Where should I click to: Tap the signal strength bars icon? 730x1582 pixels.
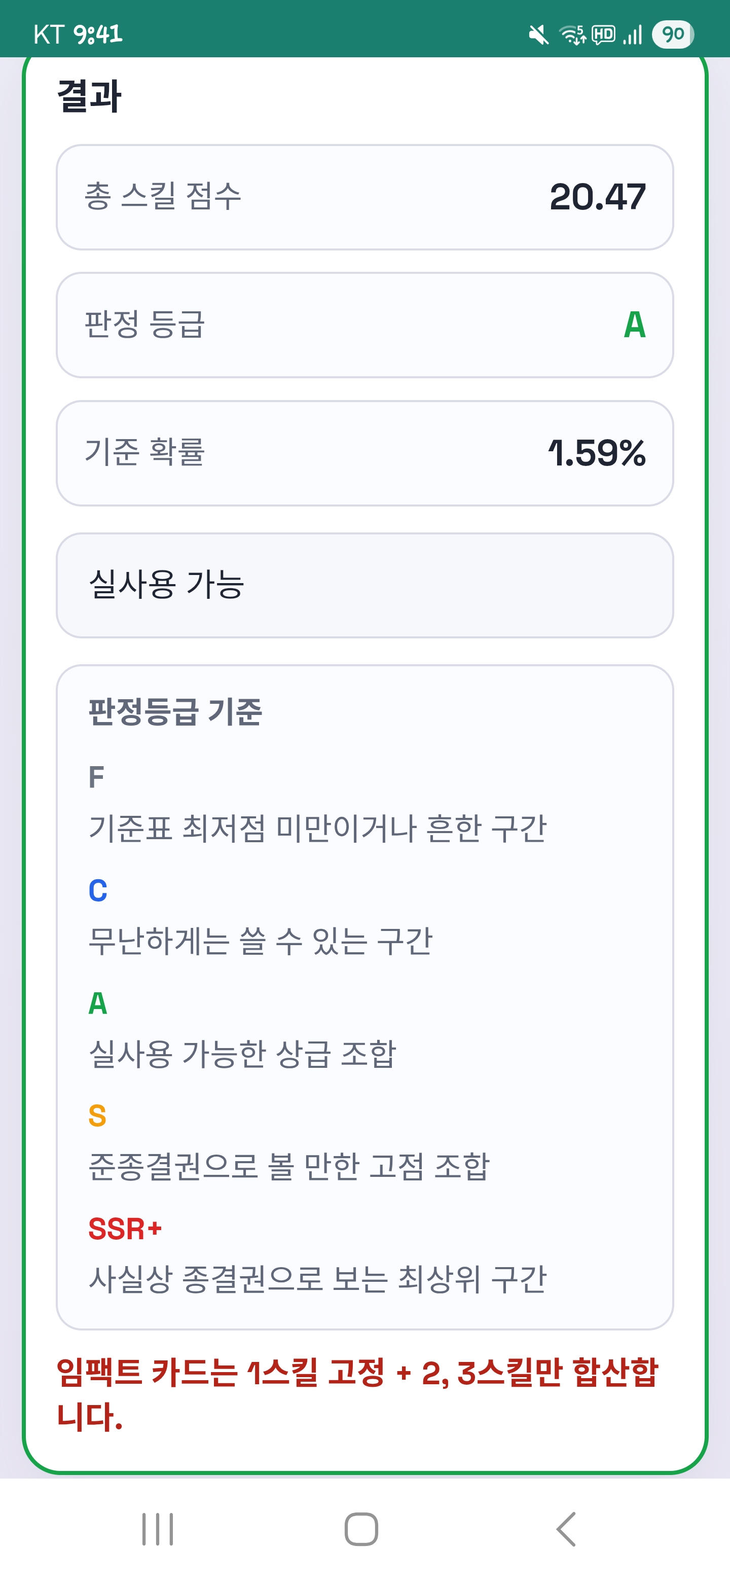(632, 34)
